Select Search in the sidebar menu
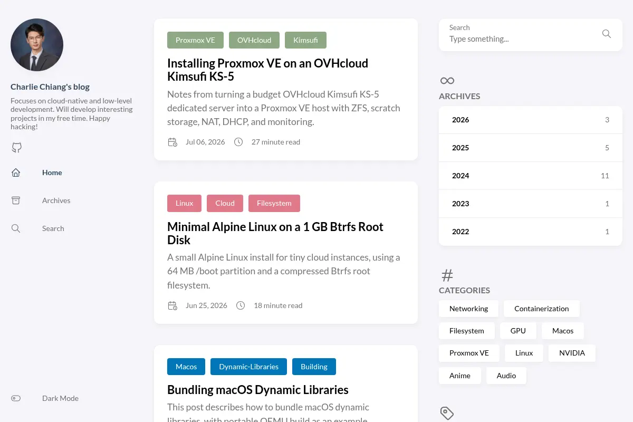 click(53, 228)
